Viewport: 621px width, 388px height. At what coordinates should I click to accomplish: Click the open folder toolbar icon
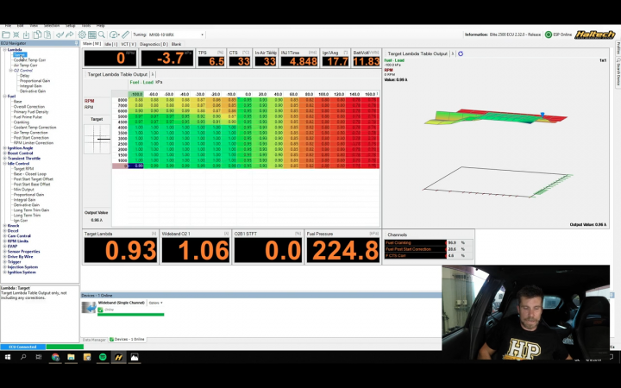coord(5,34)
